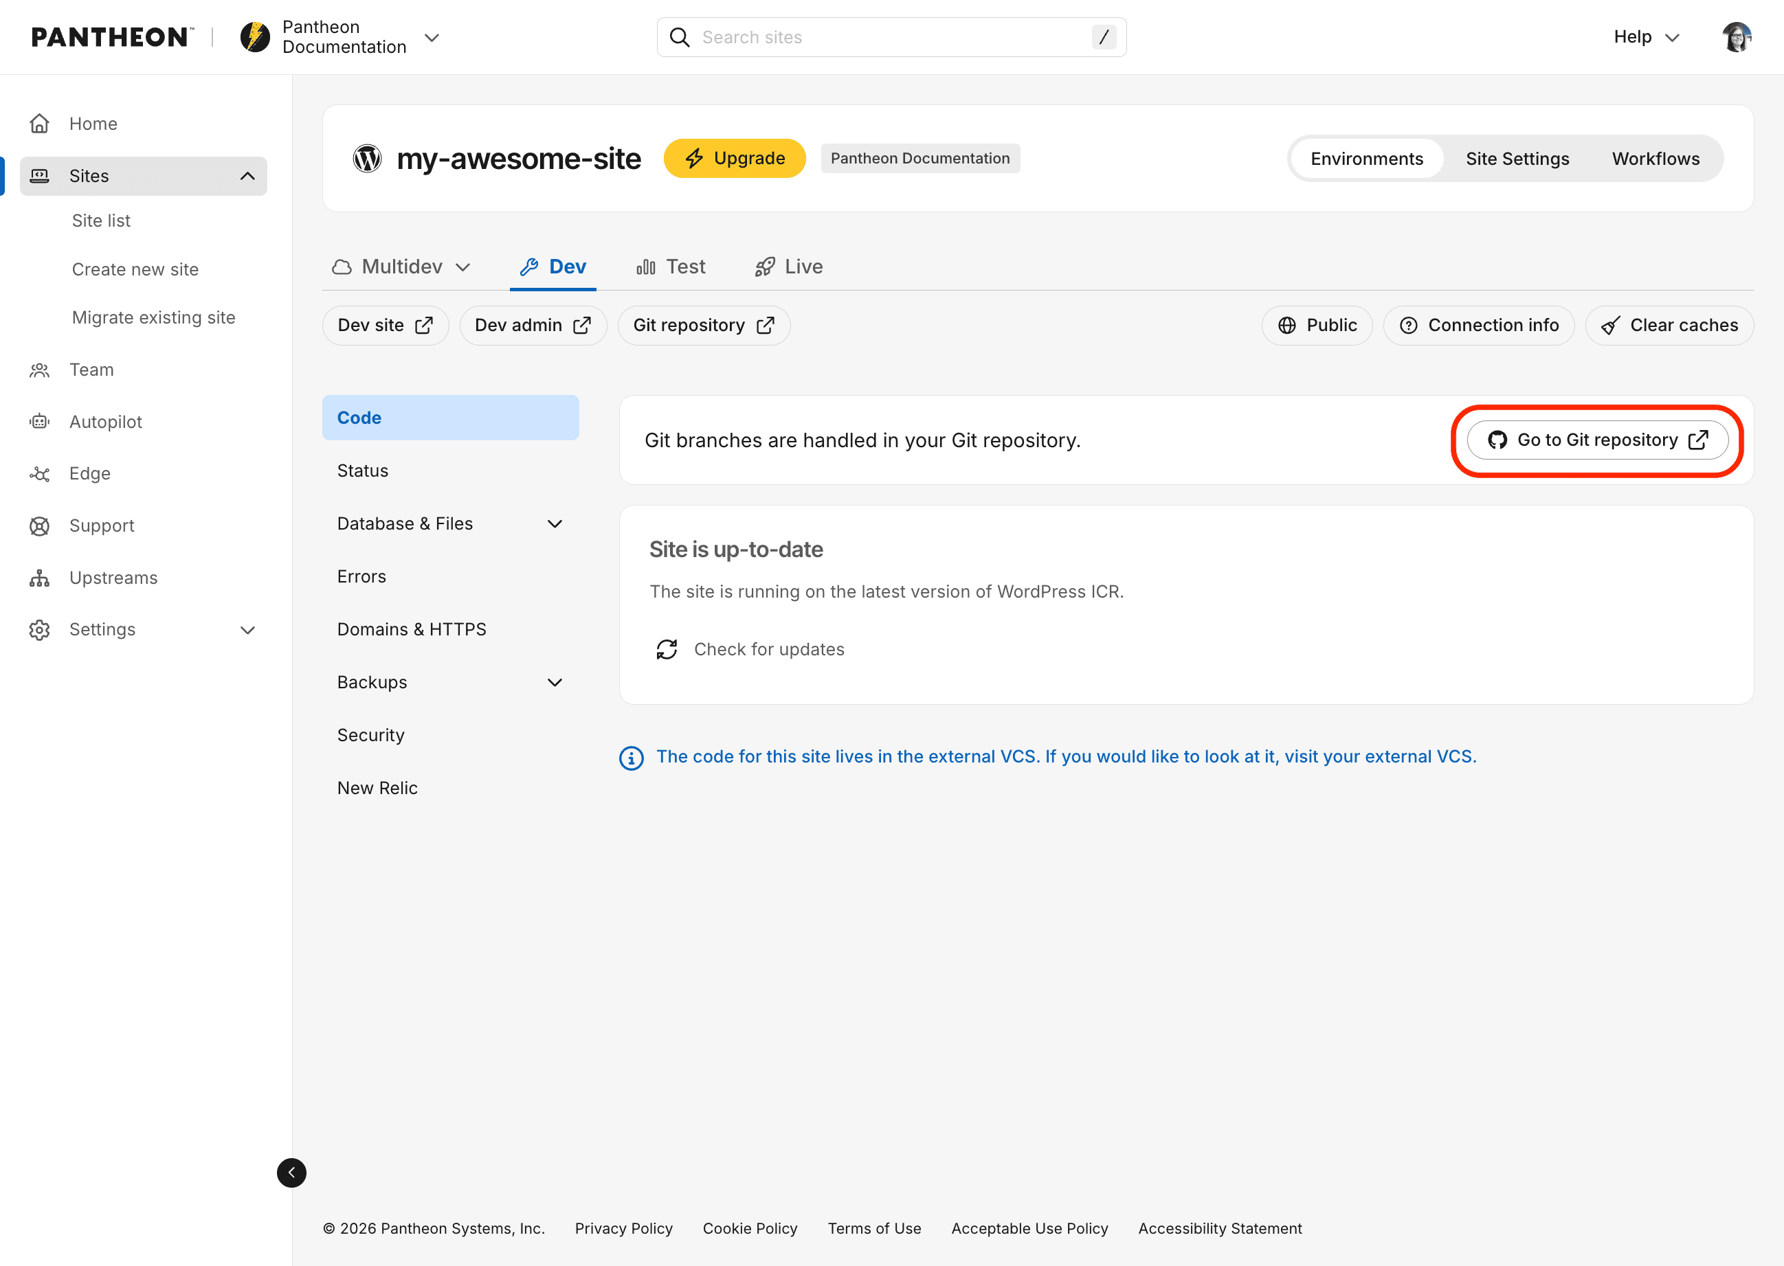1784x1266 pixels.
Task: Open Create new site in sidebar
Action: [x=135, y=270]
